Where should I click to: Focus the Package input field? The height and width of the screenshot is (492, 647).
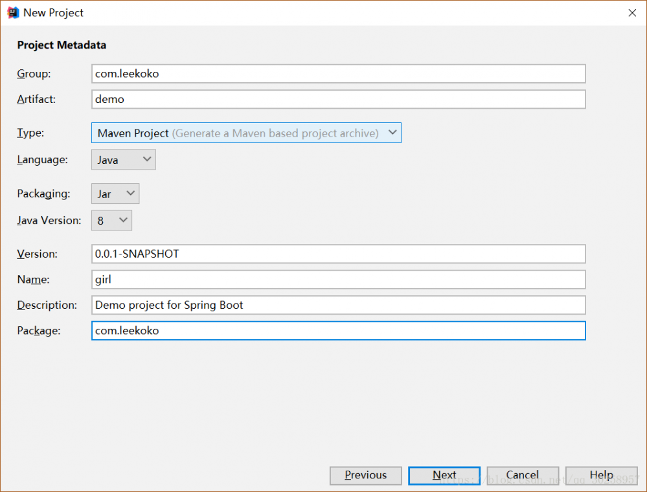click(338, 331)
